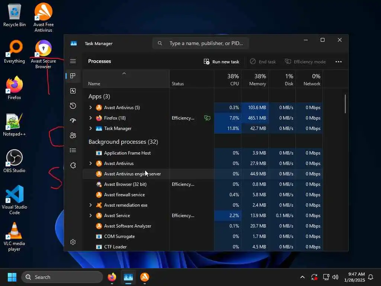The height and width of the screenshot is (286, 381).
Task: Click the tray sync update icon
Action: 314,277
